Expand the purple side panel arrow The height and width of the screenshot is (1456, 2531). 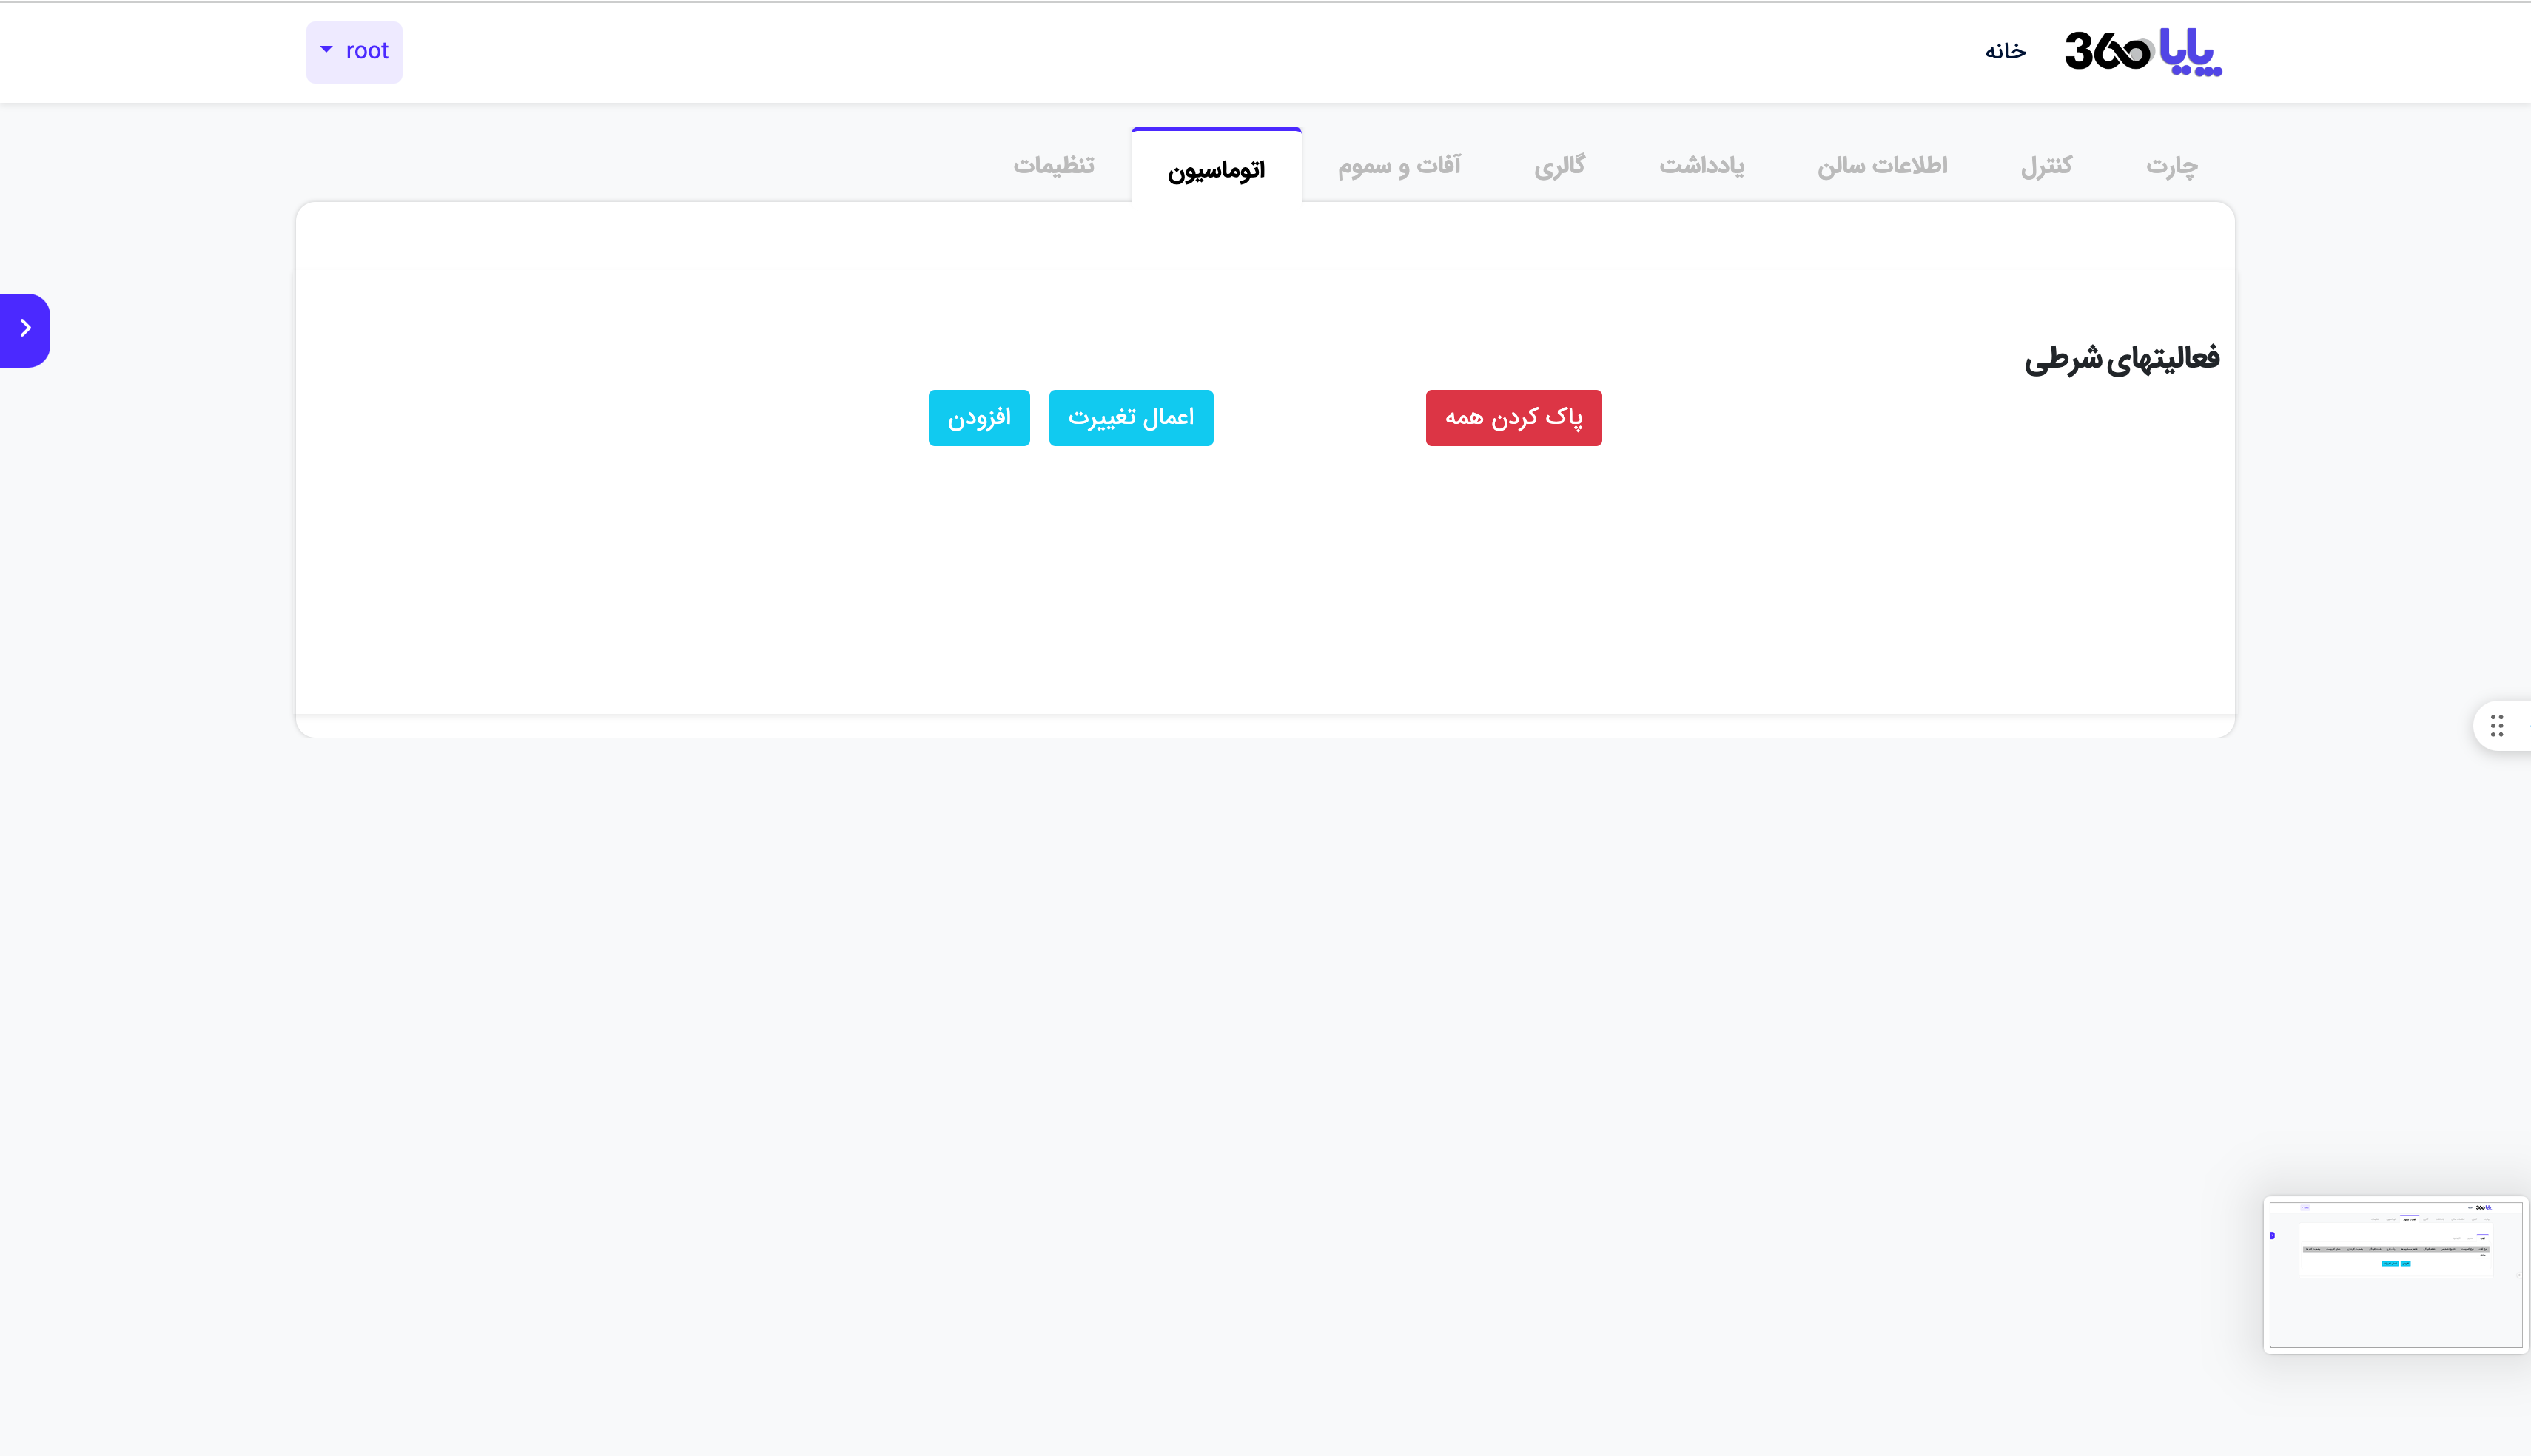click(25, 329)
